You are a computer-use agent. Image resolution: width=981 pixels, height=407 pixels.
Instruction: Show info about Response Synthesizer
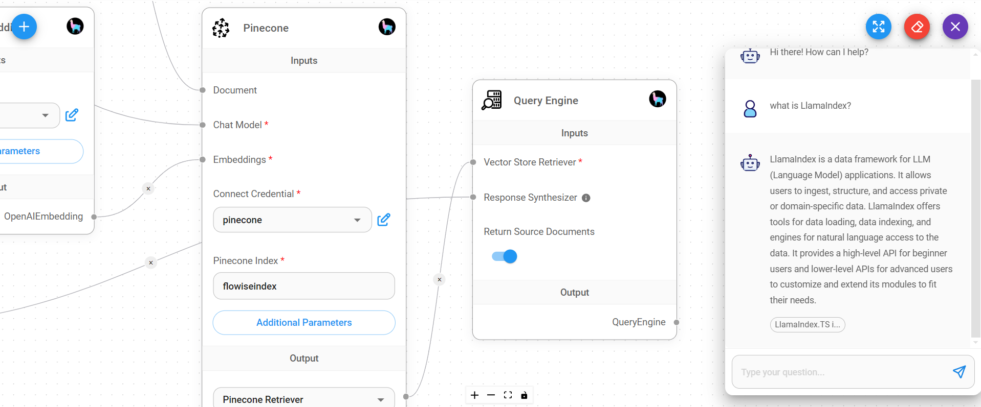(586, 198)
